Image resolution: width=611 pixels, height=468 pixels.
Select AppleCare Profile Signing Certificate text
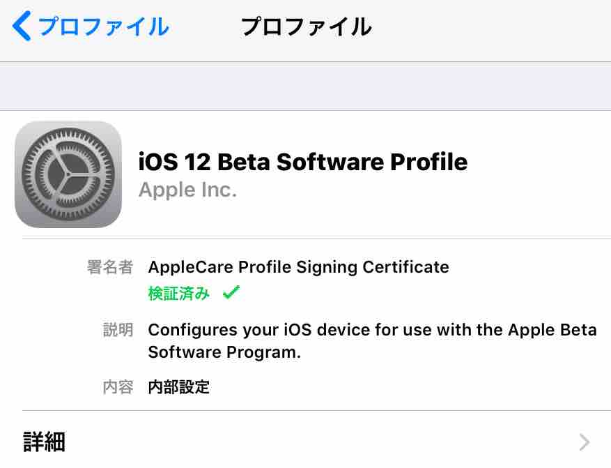(298, 267)
